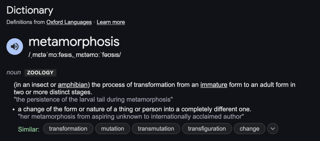Follow the underlined word immature
Viewport: 320px width, 141px height.
click(214, 85)
